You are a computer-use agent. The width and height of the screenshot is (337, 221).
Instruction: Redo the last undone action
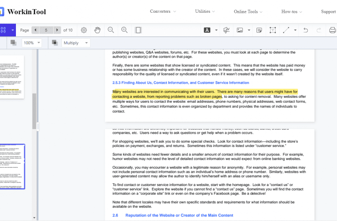[319, 30]
